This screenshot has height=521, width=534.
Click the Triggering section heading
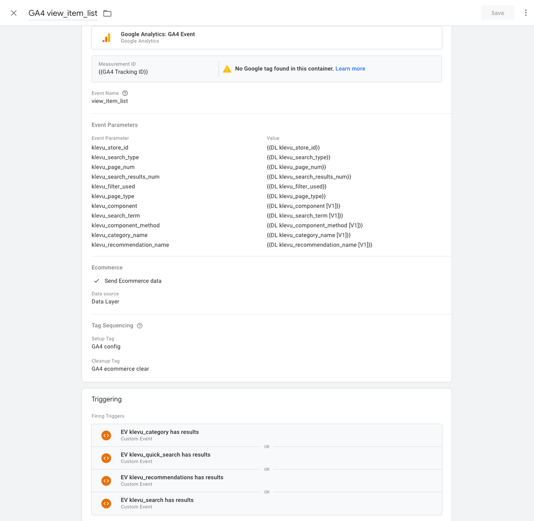(x=106, y=399)
